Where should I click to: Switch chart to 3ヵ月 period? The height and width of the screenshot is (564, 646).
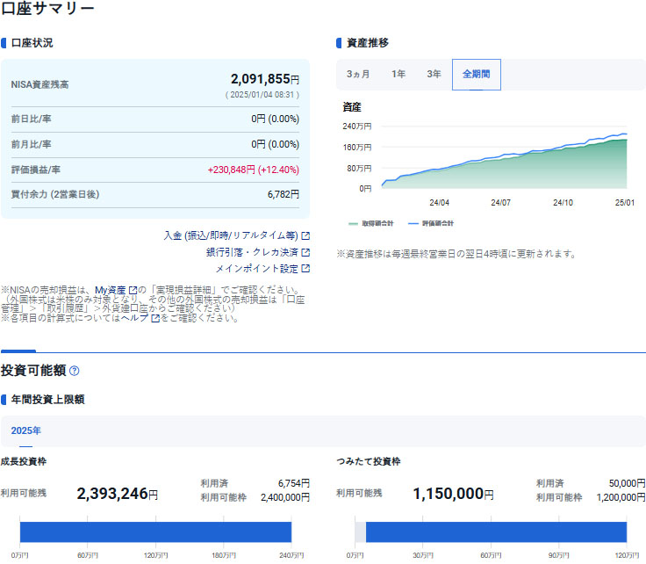[x=358, y=75]
